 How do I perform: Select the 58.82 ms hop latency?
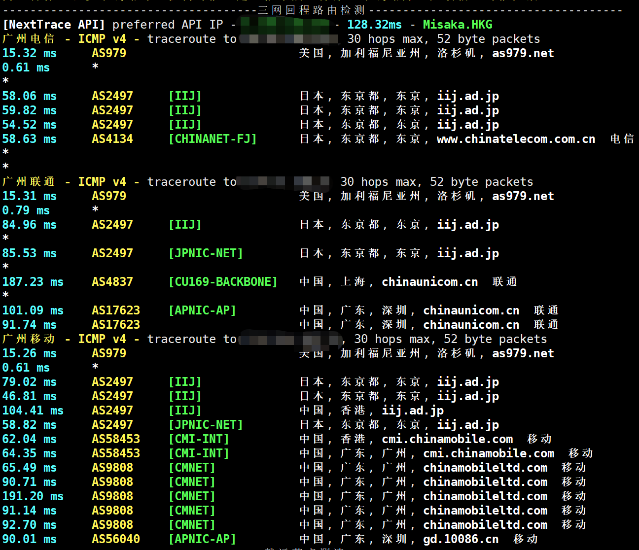click(30, 425)
